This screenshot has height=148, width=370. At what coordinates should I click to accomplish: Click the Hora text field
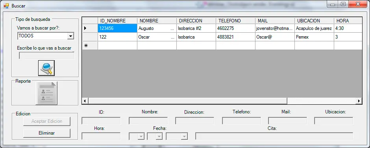101,136
